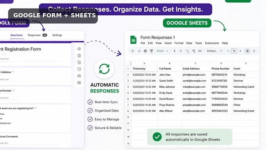266x150 pixels.
Task: Open the Edit menu in Sheets
Action: 150,43
